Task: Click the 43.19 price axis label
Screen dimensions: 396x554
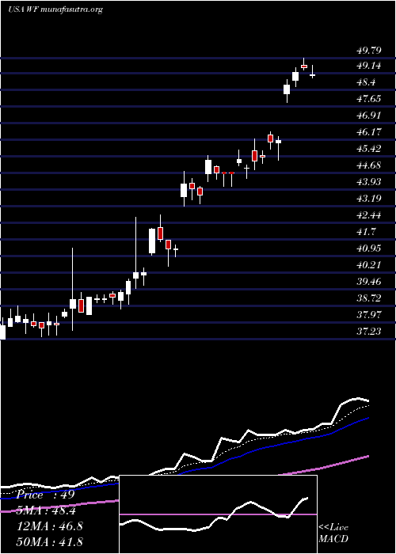Action: point(369,198)
